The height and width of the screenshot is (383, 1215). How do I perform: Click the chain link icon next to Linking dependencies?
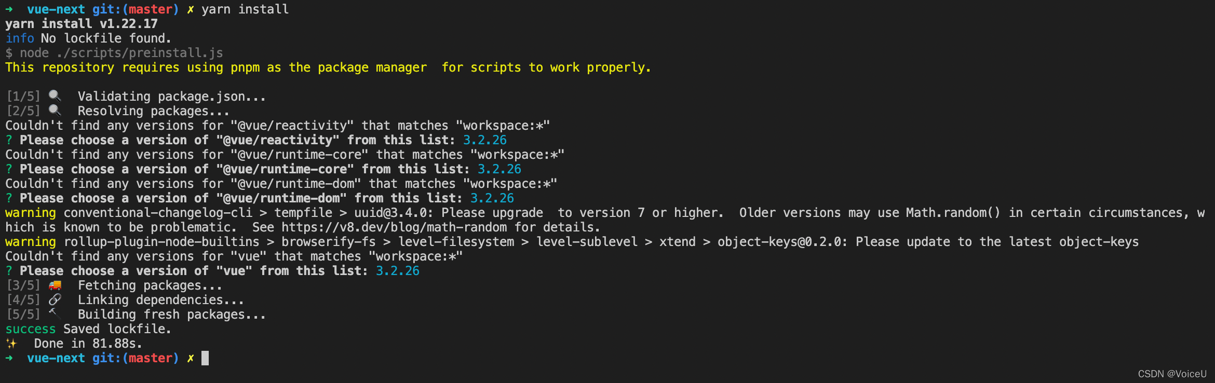click(55, 299)
